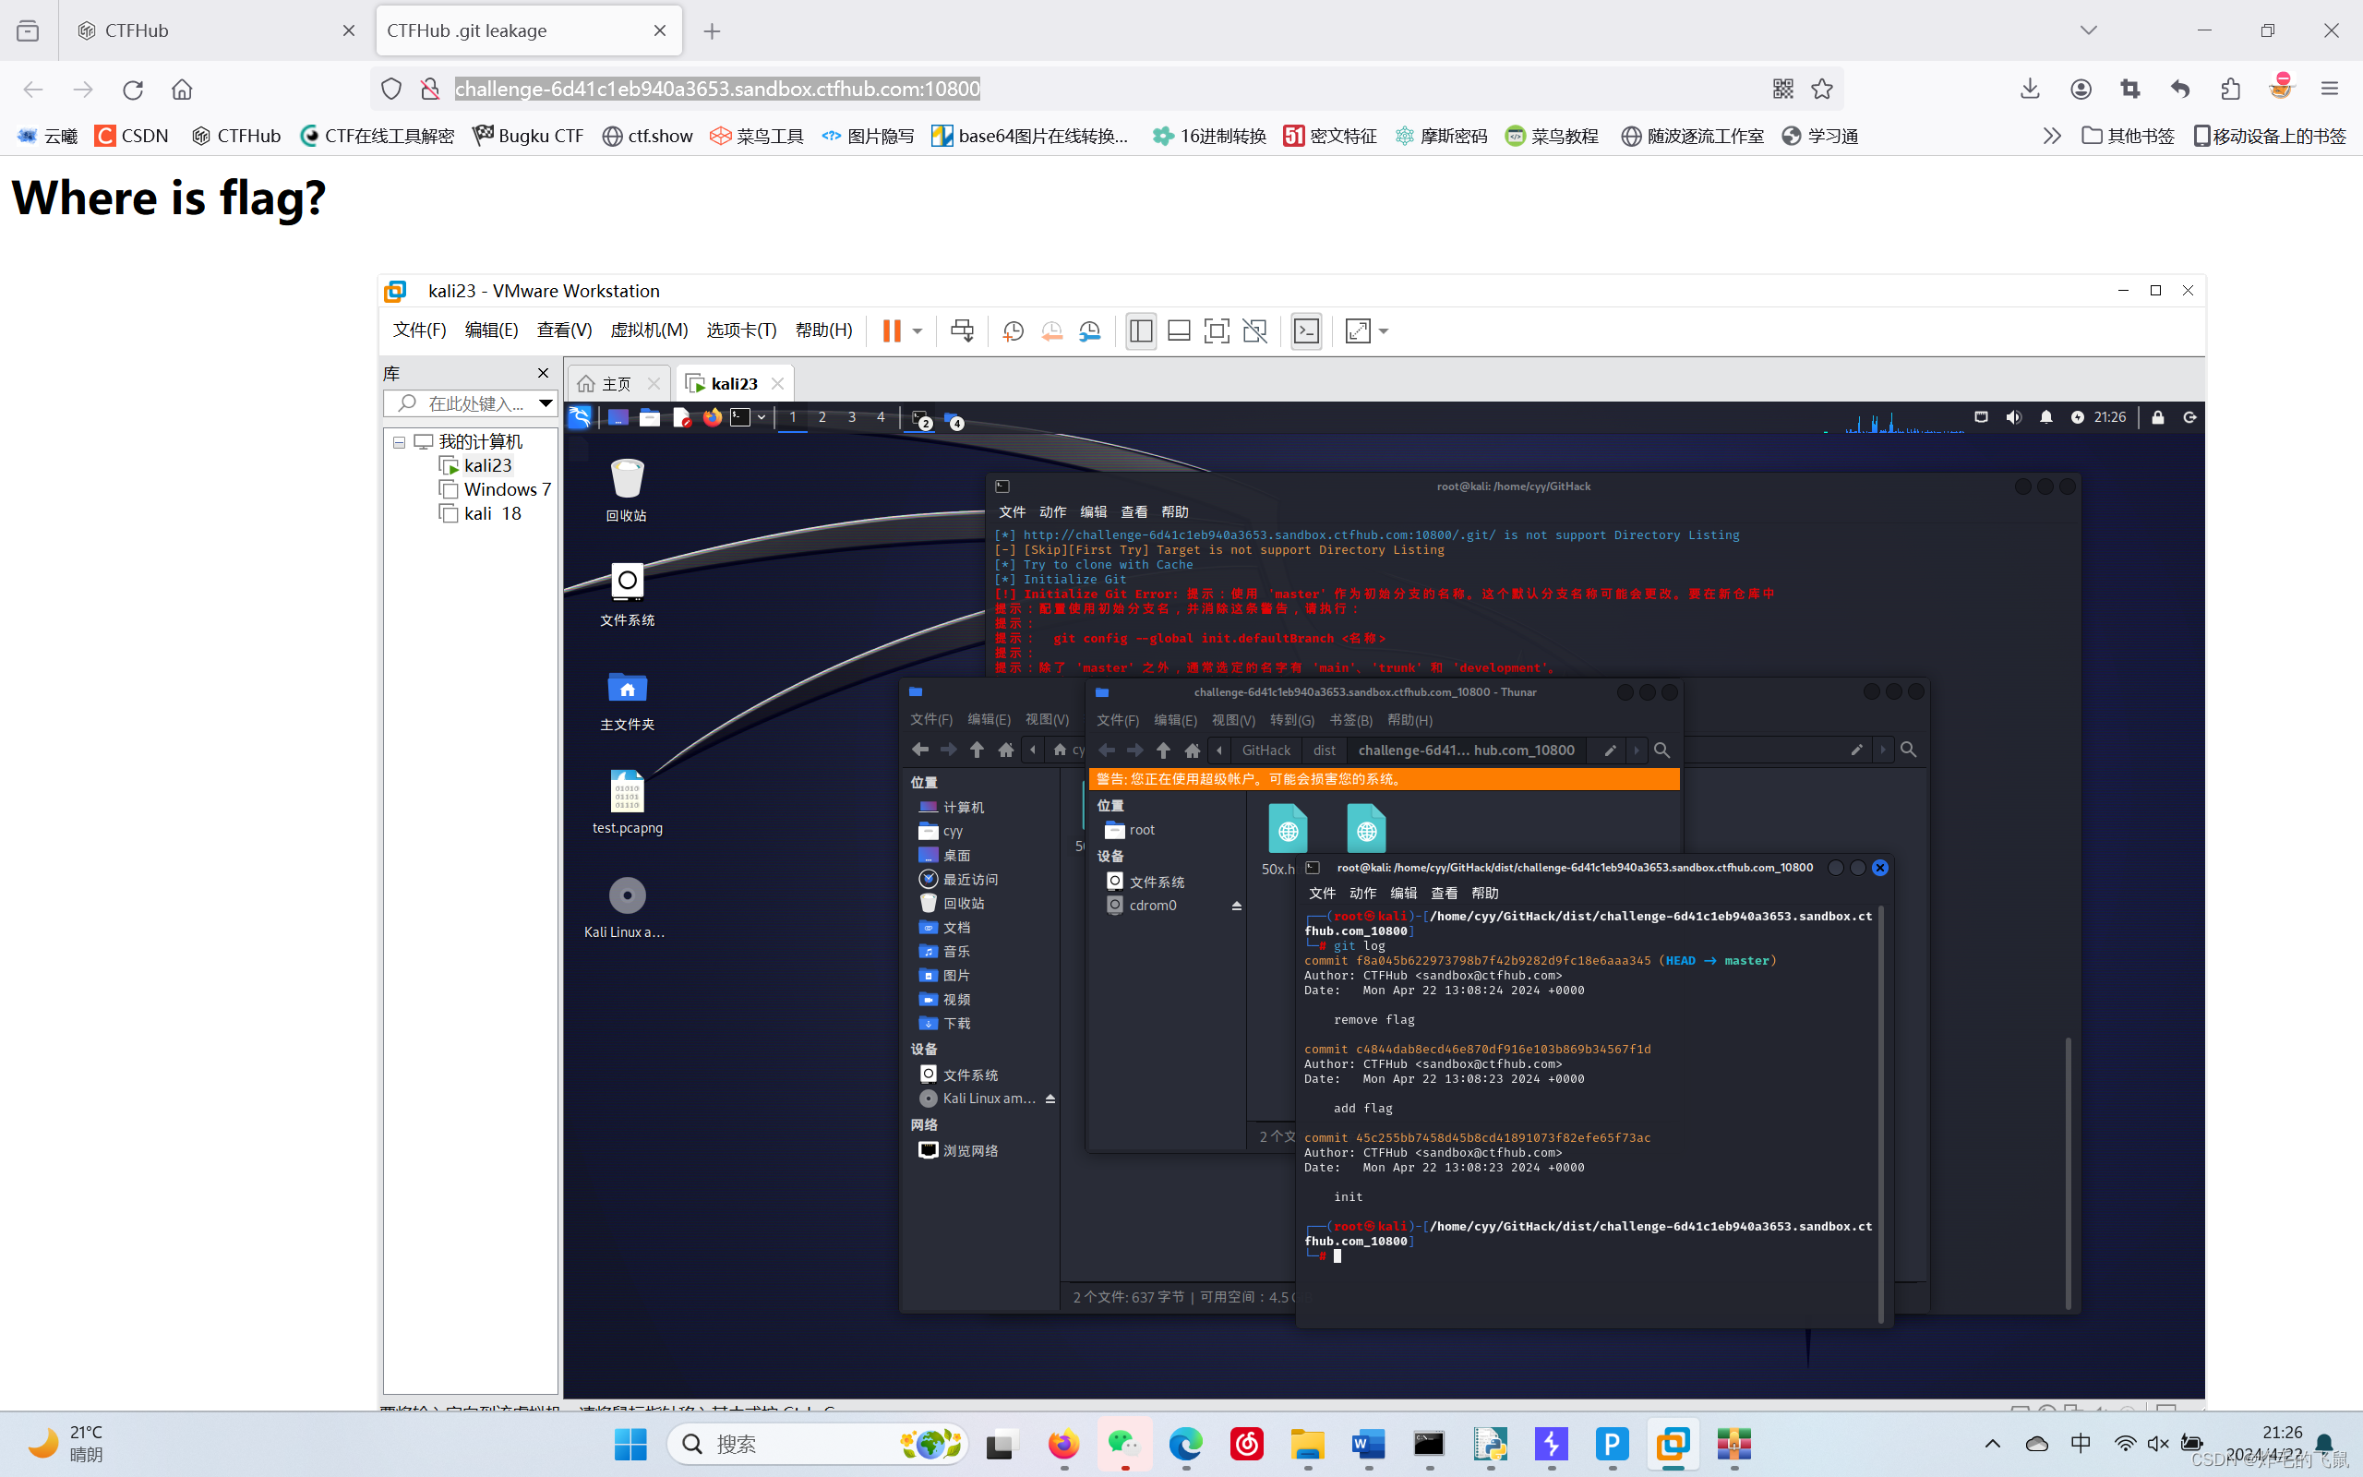Click the VMware take snapshot icon

coord(1013,331)
